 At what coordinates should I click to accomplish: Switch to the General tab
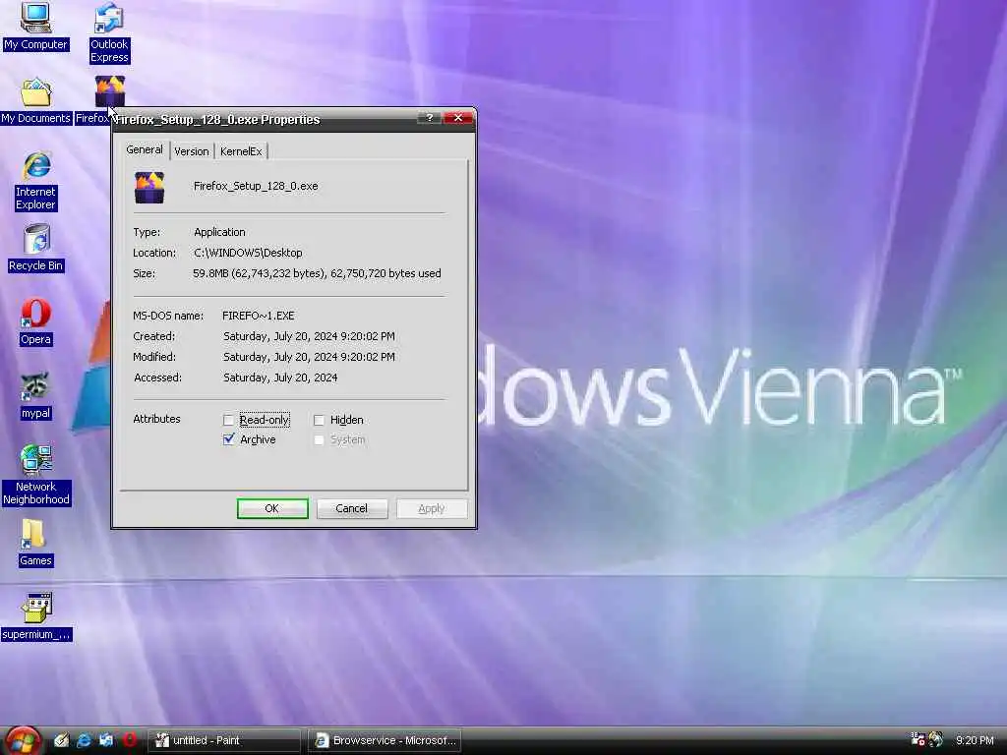coord(144,149)
